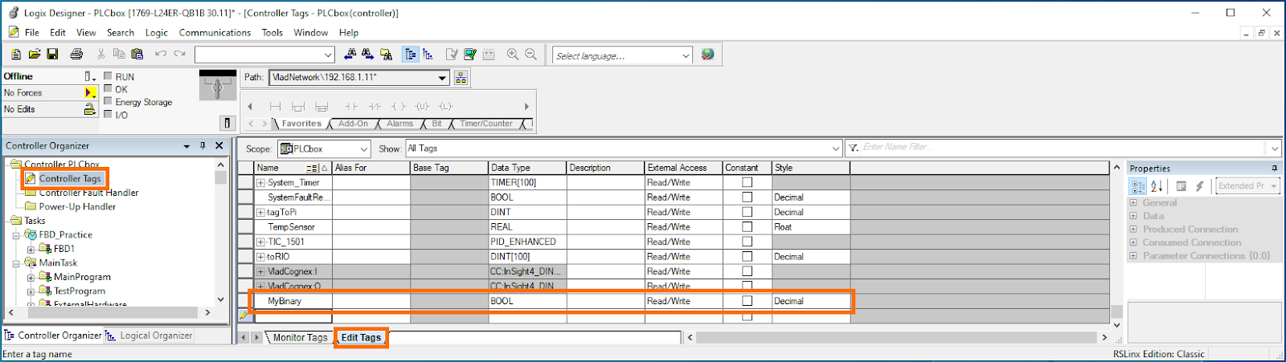The height and width of the screenshot is (362, 1286).
Task: Toggle Constant checkbox for SystemFaultRe row
Action: tap(747, 197)
